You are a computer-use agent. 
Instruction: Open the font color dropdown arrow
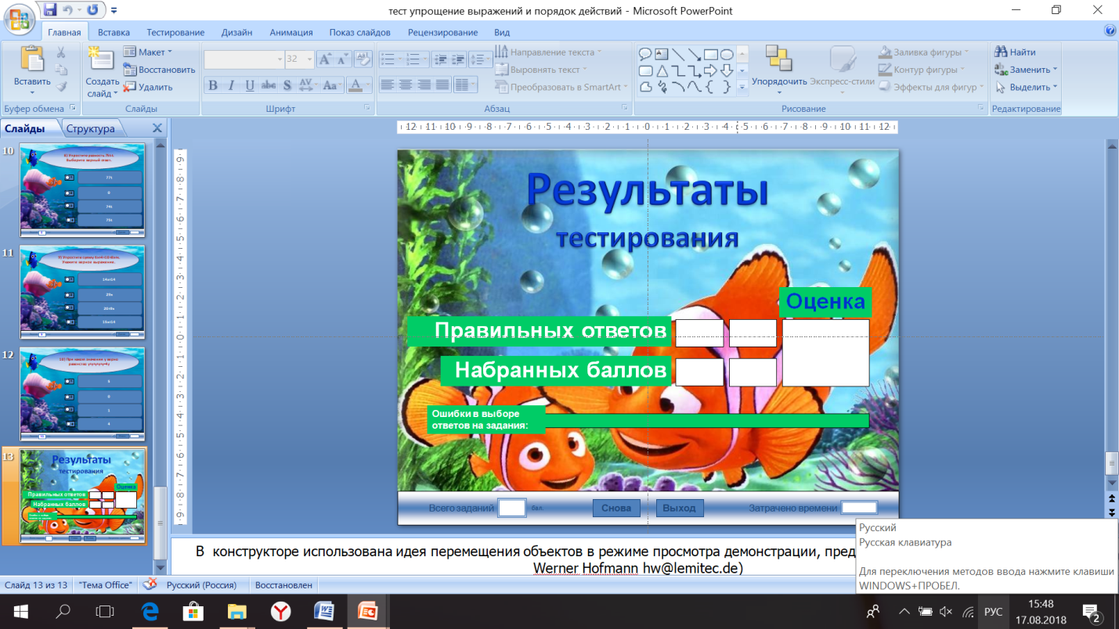tap(368, 85)
